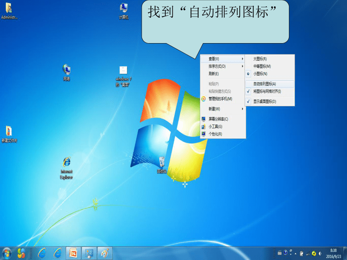Open the Windows Start button
The height and width of the screenshot is (260, 347).
(6, 254)
